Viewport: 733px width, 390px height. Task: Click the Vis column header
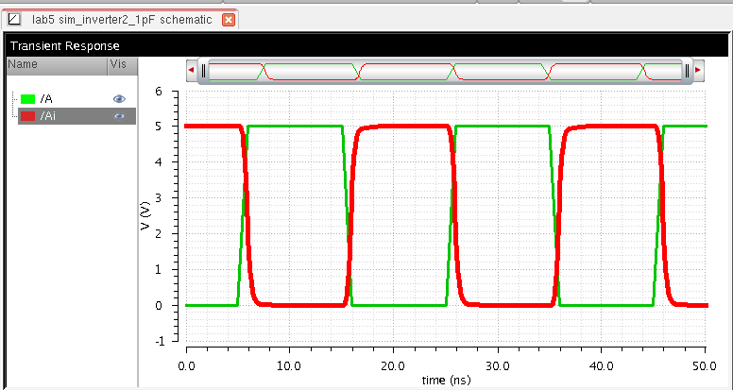(x=118, y=64)
